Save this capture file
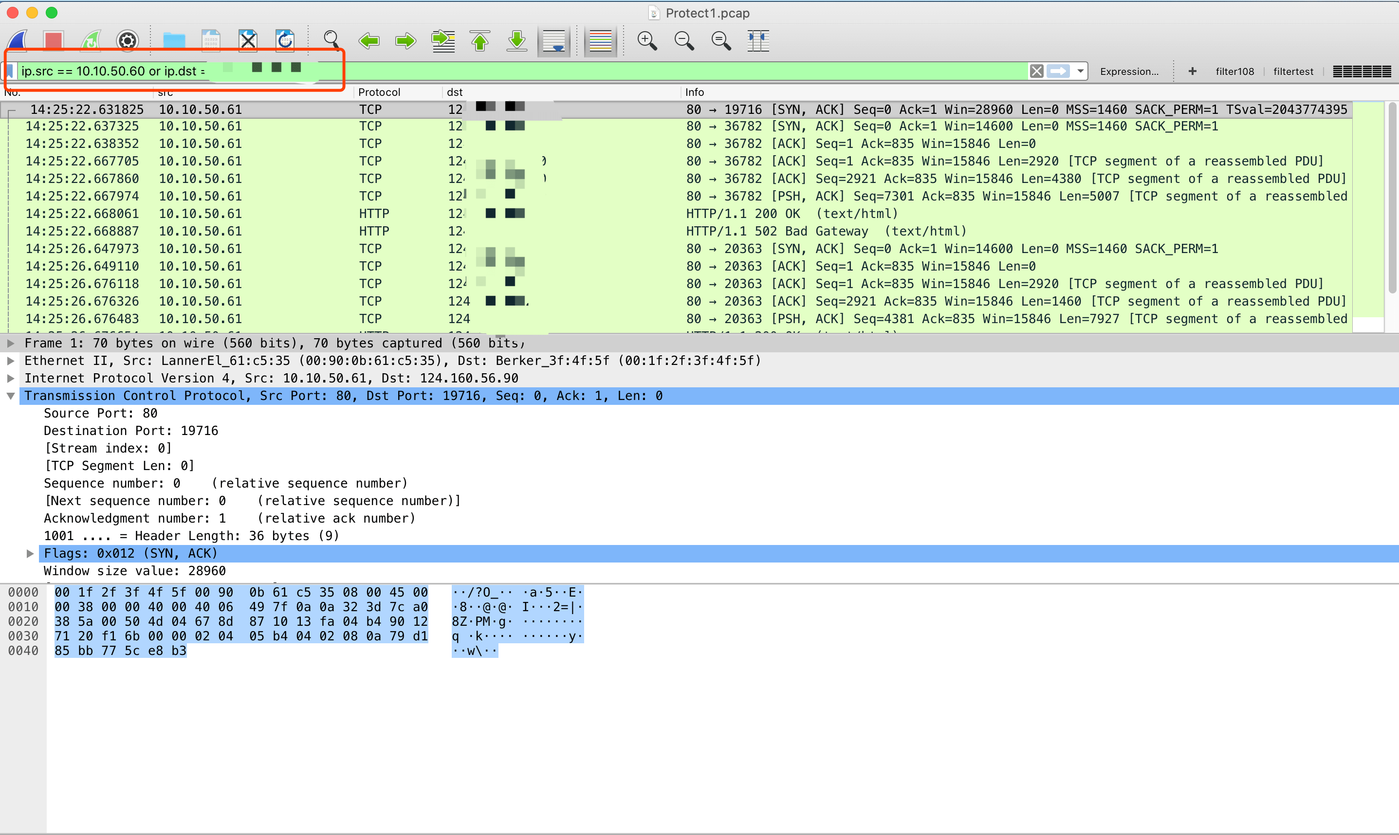The image size is (1399, 835). [x=211, y=40]
